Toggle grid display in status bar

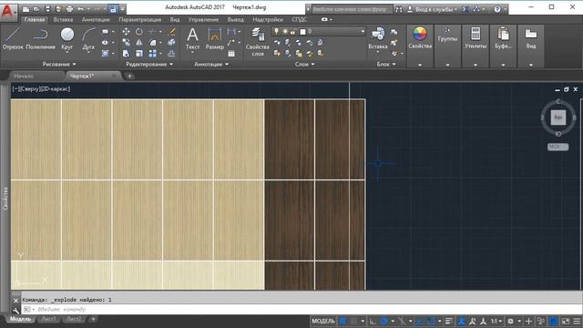pyautogui.click(x=343, y=321)
